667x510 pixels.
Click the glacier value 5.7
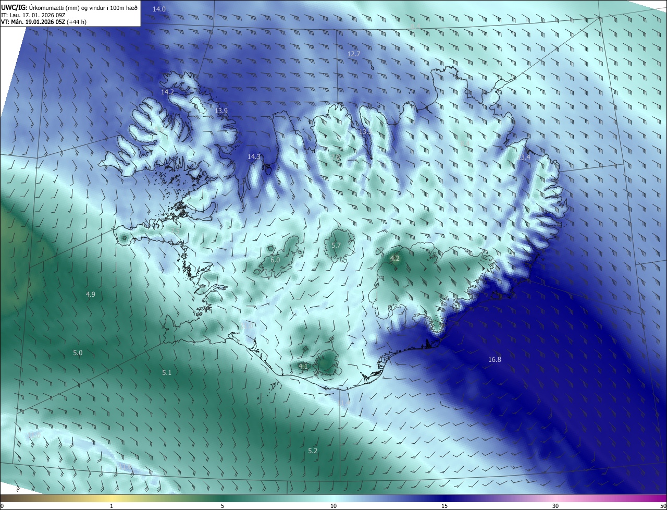coord(336,246)
